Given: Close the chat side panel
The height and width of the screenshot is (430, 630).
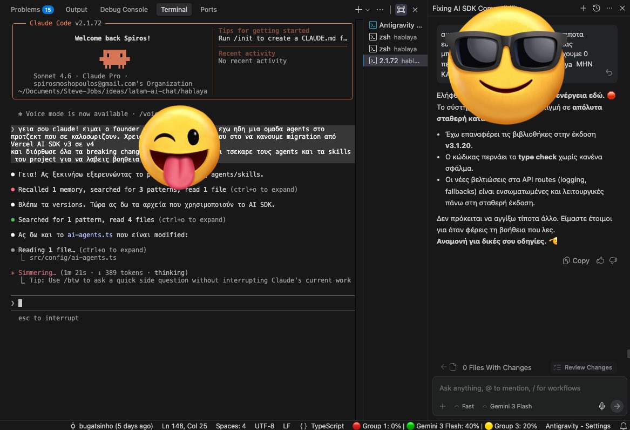Looking at the screenshot, I should tap(622, 8).
